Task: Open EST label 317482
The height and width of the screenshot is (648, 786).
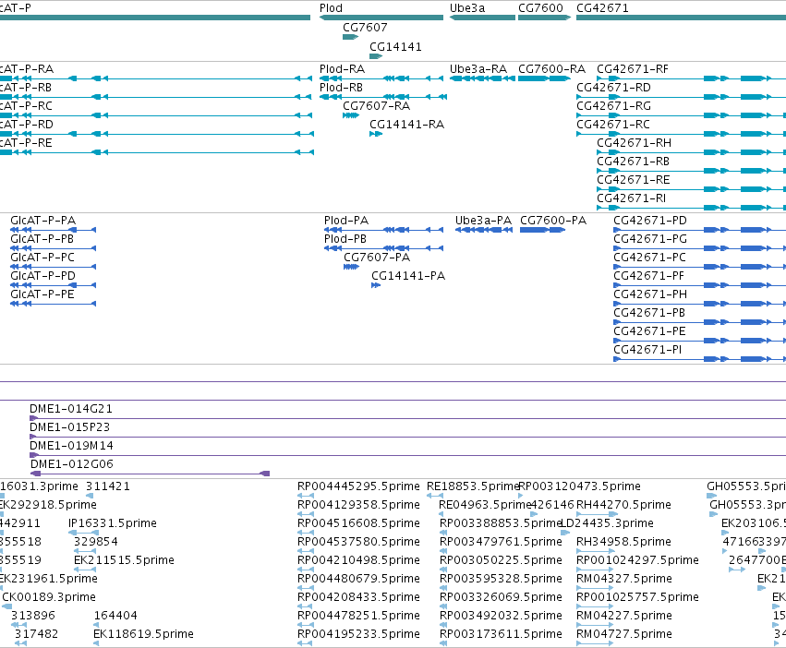Action: click(36, 634)
